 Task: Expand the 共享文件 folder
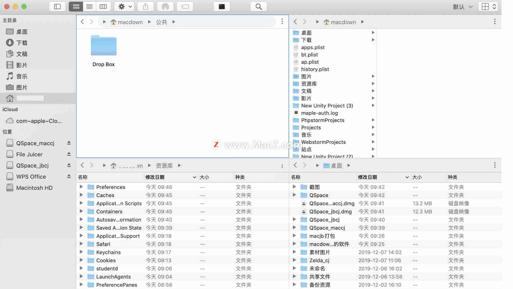click(x=294, y=276)
